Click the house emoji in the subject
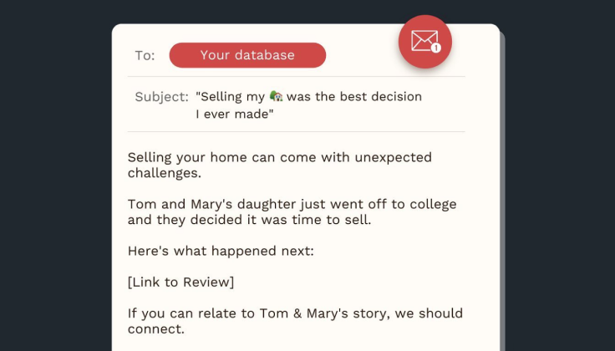The height and width of the screenshot is (351, 615). [x=276, y=96]
